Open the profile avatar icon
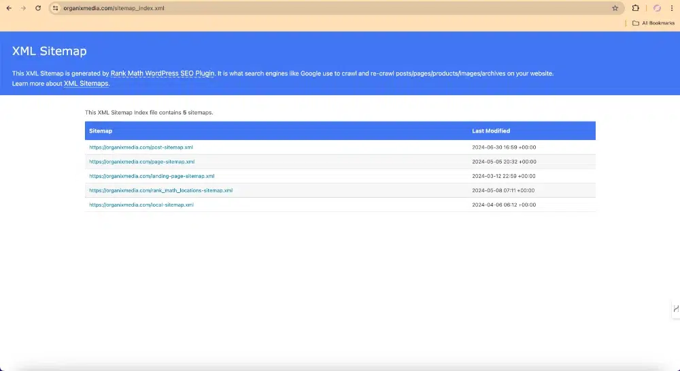Screen dimensions: 680x371 [657, 8]
